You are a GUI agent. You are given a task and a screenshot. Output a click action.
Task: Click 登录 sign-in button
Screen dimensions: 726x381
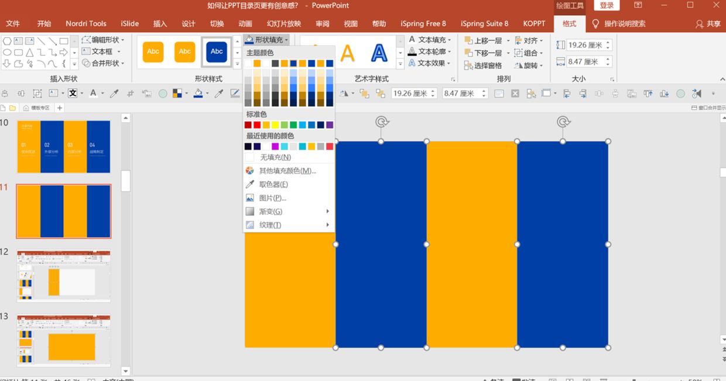point(607,5)
